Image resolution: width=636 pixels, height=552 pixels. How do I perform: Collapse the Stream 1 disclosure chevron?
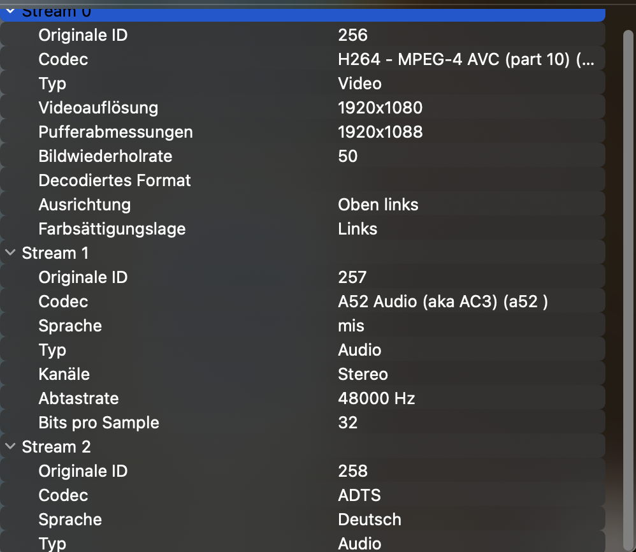tap(10, 253)
